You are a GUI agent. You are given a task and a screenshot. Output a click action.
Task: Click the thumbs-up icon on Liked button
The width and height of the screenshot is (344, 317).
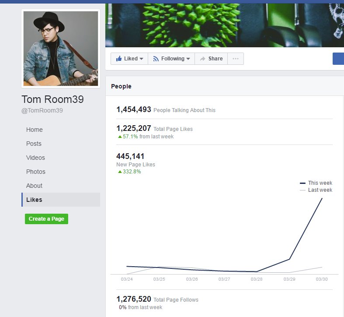[119, 59]
